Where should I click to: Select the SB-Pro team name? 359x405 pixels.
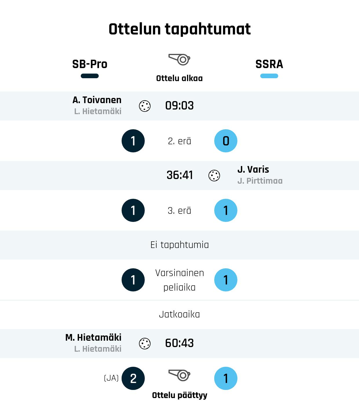click(90, 64)
